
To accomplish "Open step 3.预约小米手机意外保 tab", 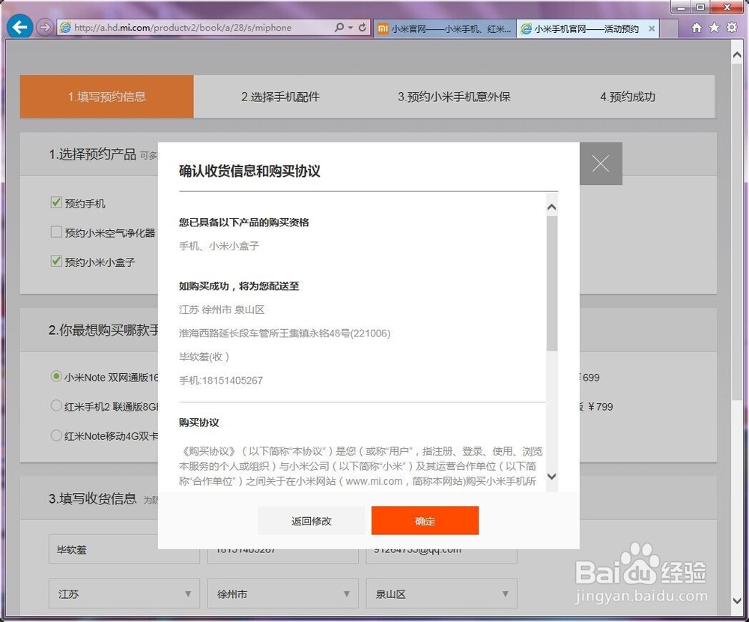I will (455, 97).
